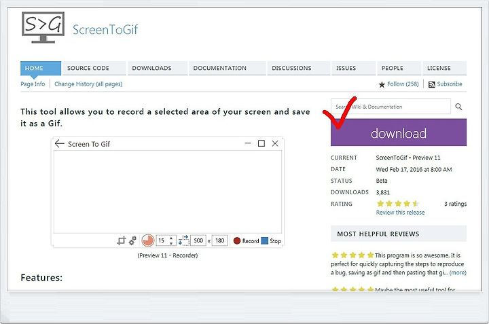Screen dimensions: 489x324
Task: Click the purple download button
Action: pos(399,132)
